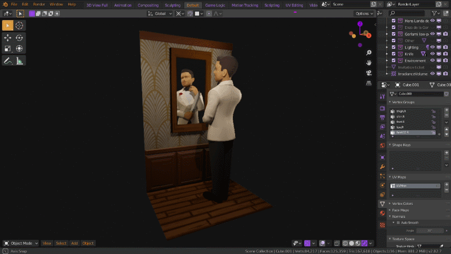Open the Object properties tab
This screenshot has height=254, width=451.
point(382,157)
